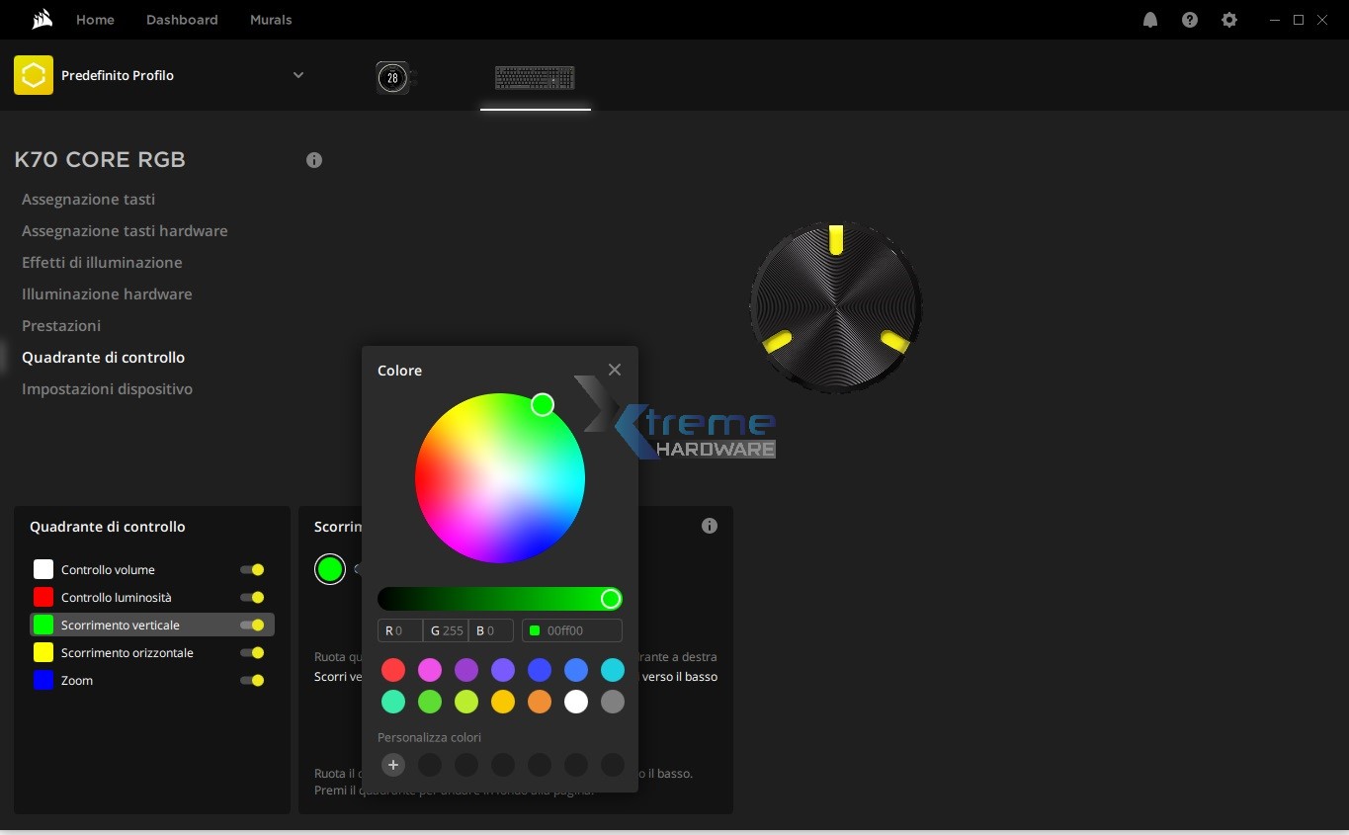Viewport: 1349px width, 835px height.
Task: Close the Colore picker popup
Action: pyautogui.click(x=615, y=370)
